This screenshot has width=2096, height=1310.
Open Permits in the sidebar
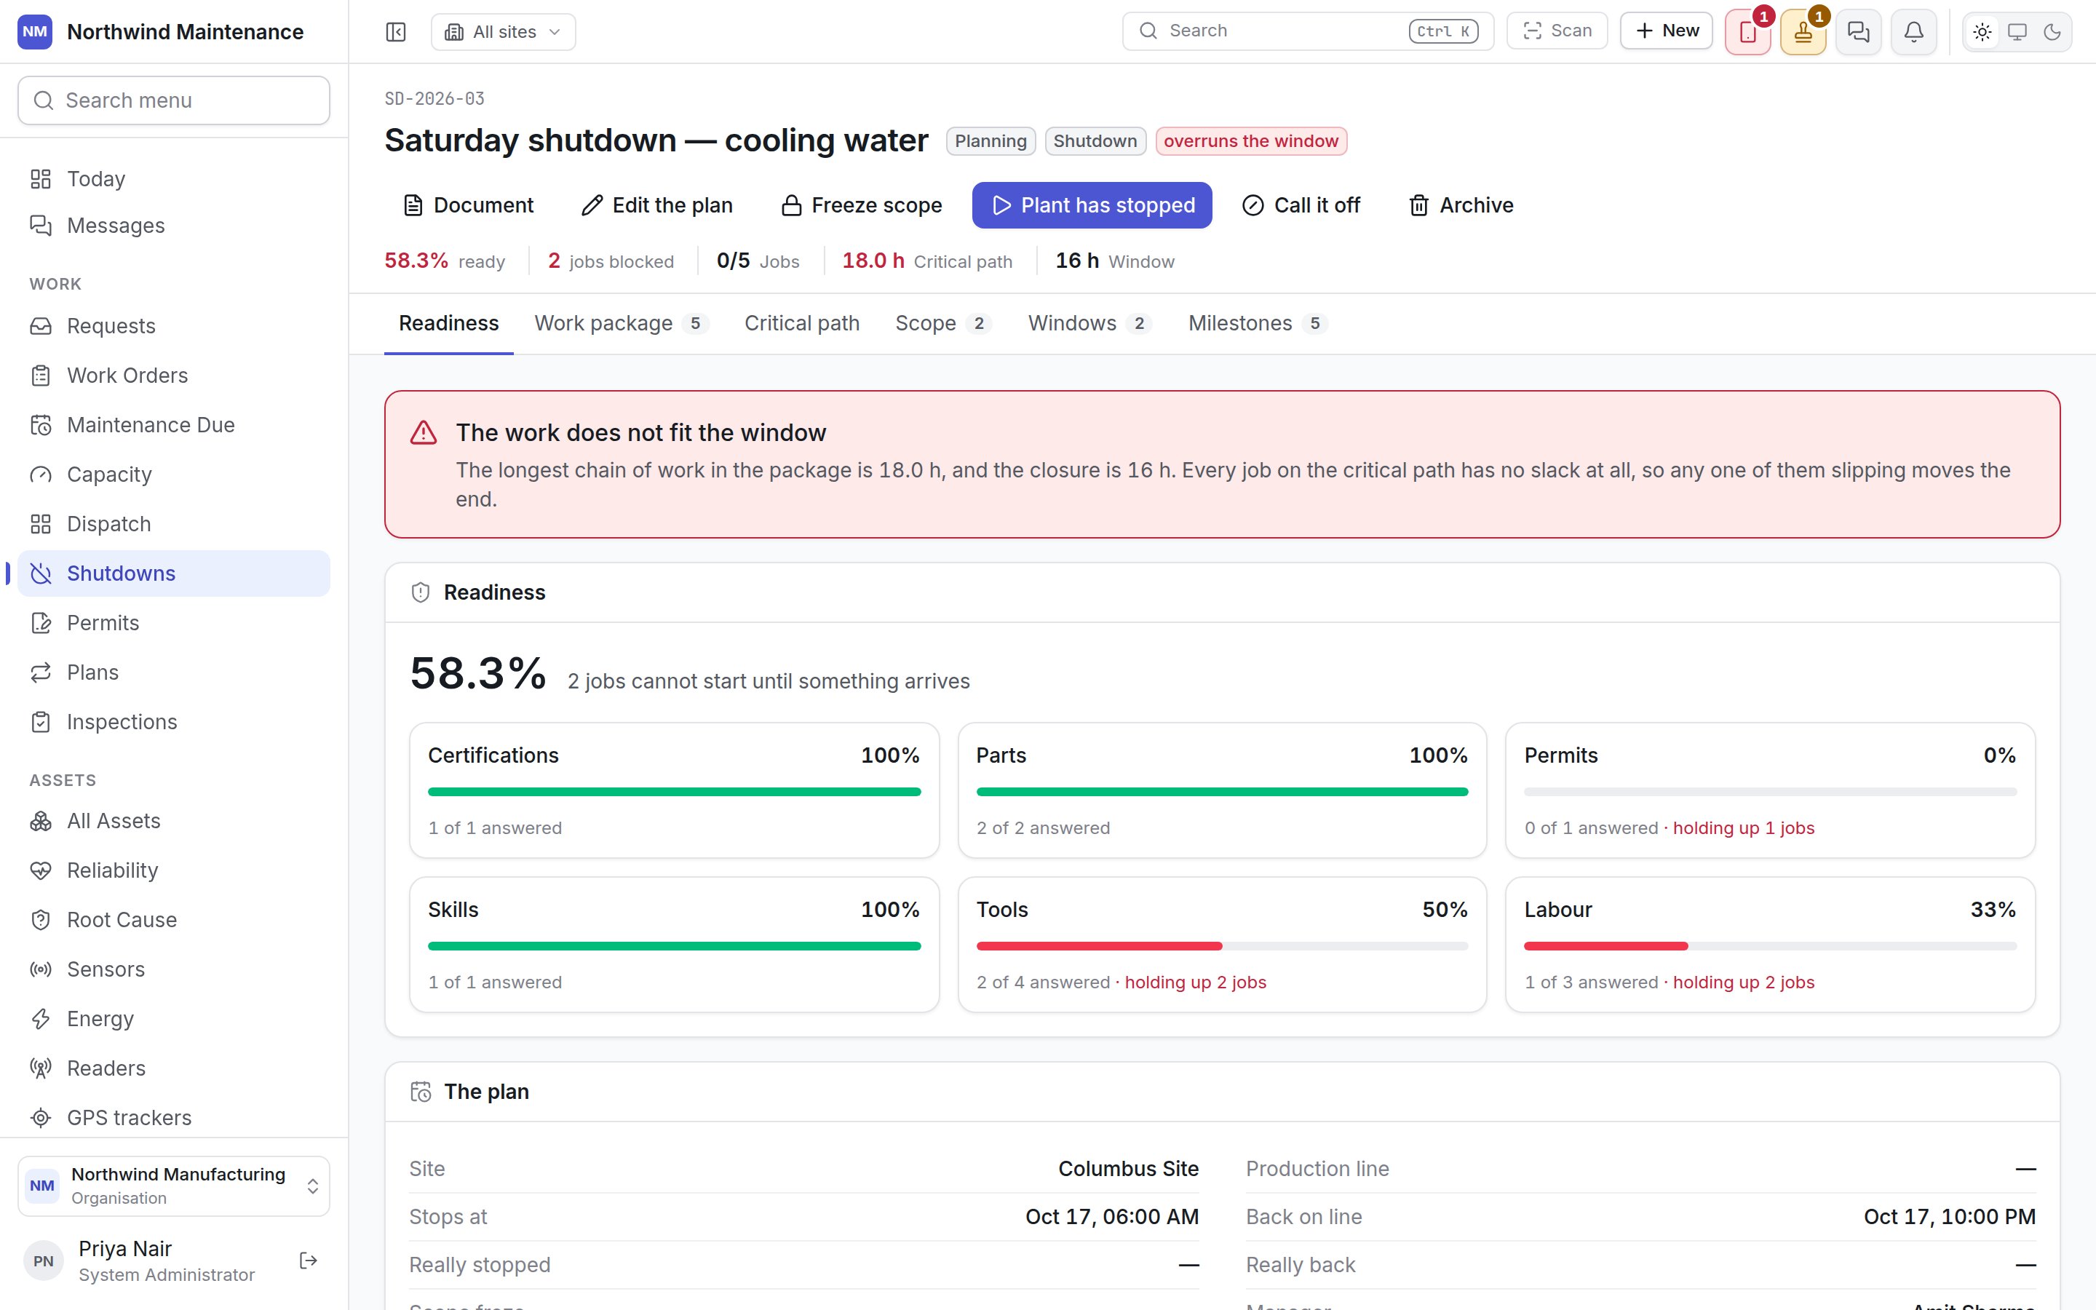(x=173, y=623)
